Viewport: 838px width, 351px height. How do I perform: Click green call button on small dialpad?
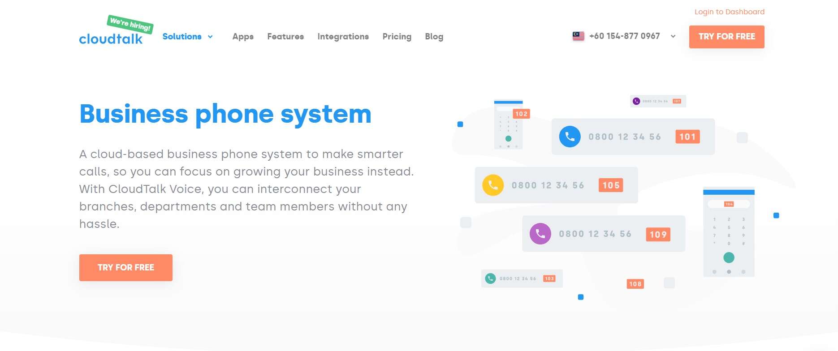coord(508,139)
